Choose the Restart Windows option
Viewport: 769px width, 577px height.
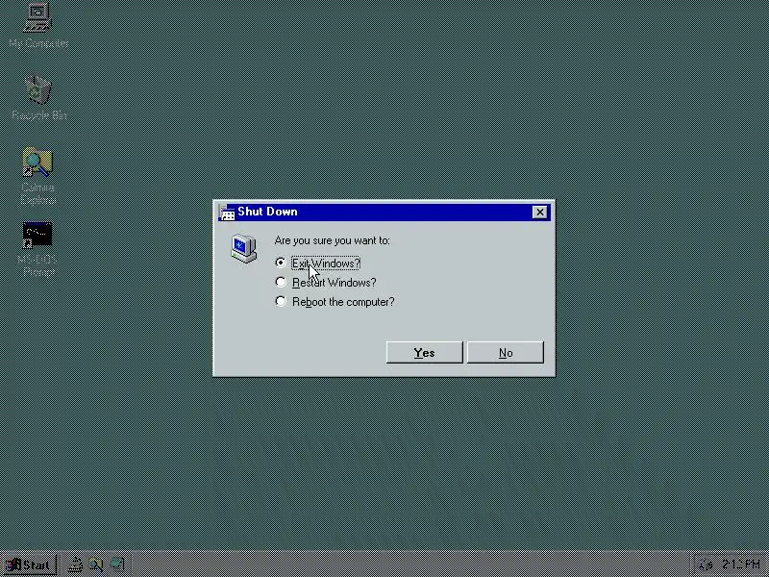tap(281, 282)
